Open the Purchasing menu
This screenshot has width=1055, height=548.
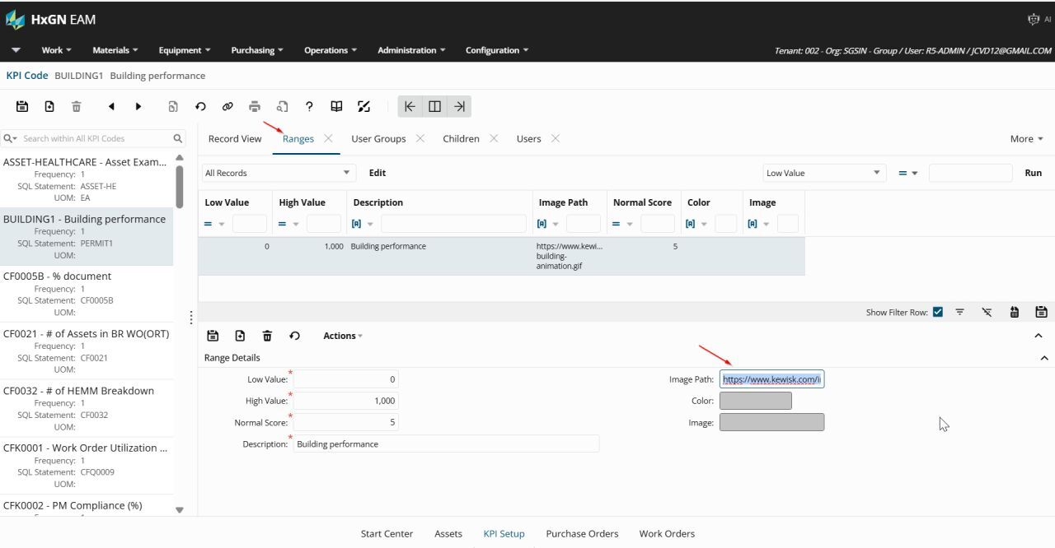256,50
